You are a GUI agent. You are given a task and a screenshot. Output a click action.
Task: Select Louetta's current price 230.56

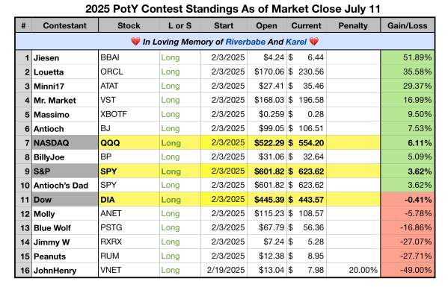(307, 72)
